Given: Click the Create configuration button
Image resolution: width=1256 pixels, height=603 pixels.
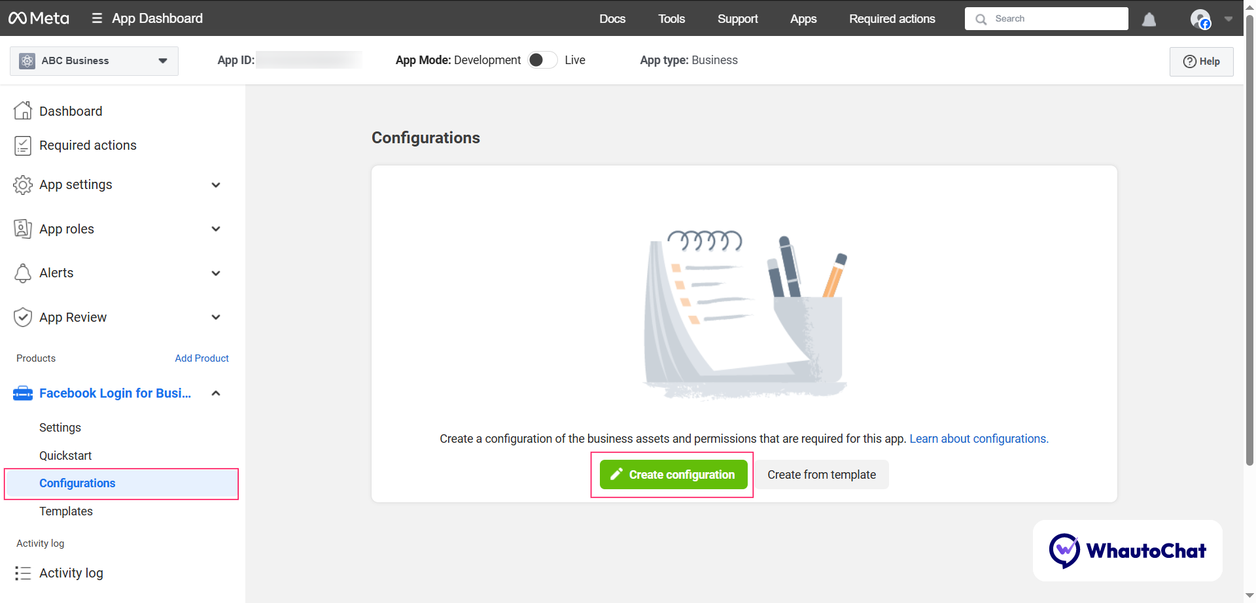Looking at the screenshot, I should tap(672, 474).
